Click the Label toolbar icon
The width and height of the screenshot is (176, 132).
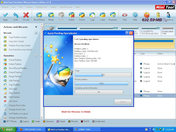103,15
